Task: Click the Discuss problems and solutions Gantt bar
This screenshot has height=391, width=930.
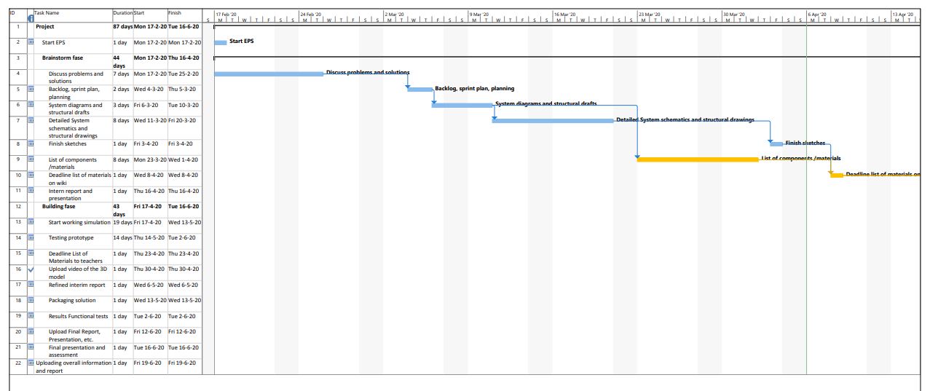Action: [x=268, y=74]
